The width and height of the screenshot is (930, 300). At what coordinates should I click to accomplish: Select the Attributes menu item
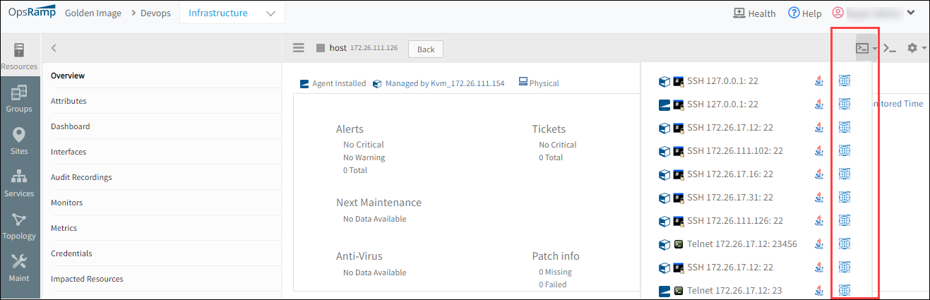pos(68,101)
